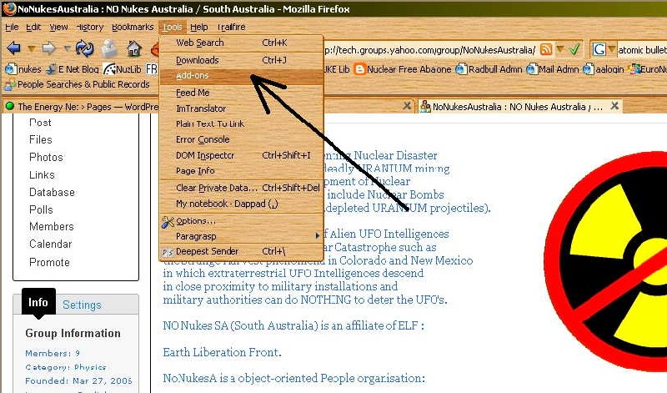Screen dimensions: 667x393
Task: Open DOM Inspector from Tools menu
Action: [x=241, y=155]
